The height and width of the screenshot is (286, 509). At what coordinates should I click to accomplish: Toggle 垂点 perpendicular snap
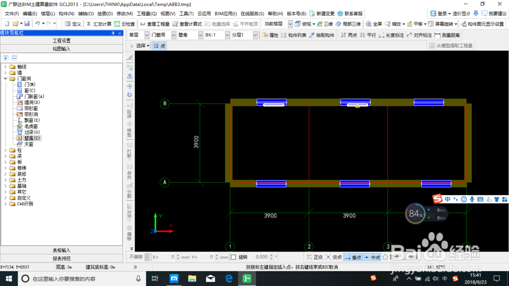click(x=353, y=257)
